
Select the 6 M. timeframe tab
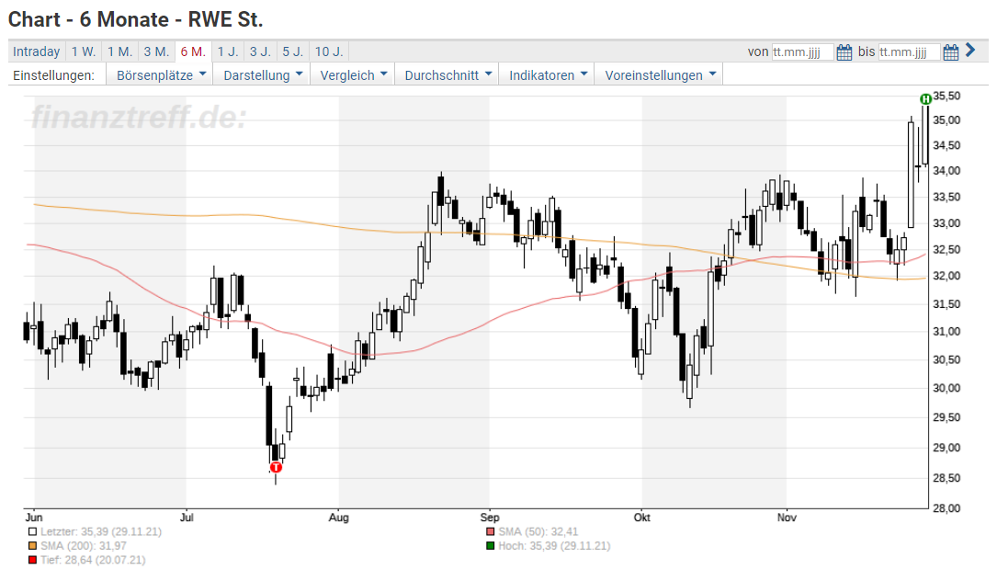[x=193, y=51]
